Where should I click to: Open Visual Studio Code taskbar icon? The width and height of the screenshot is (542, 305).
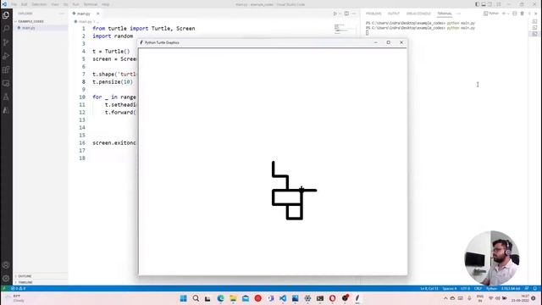point(283,298)
